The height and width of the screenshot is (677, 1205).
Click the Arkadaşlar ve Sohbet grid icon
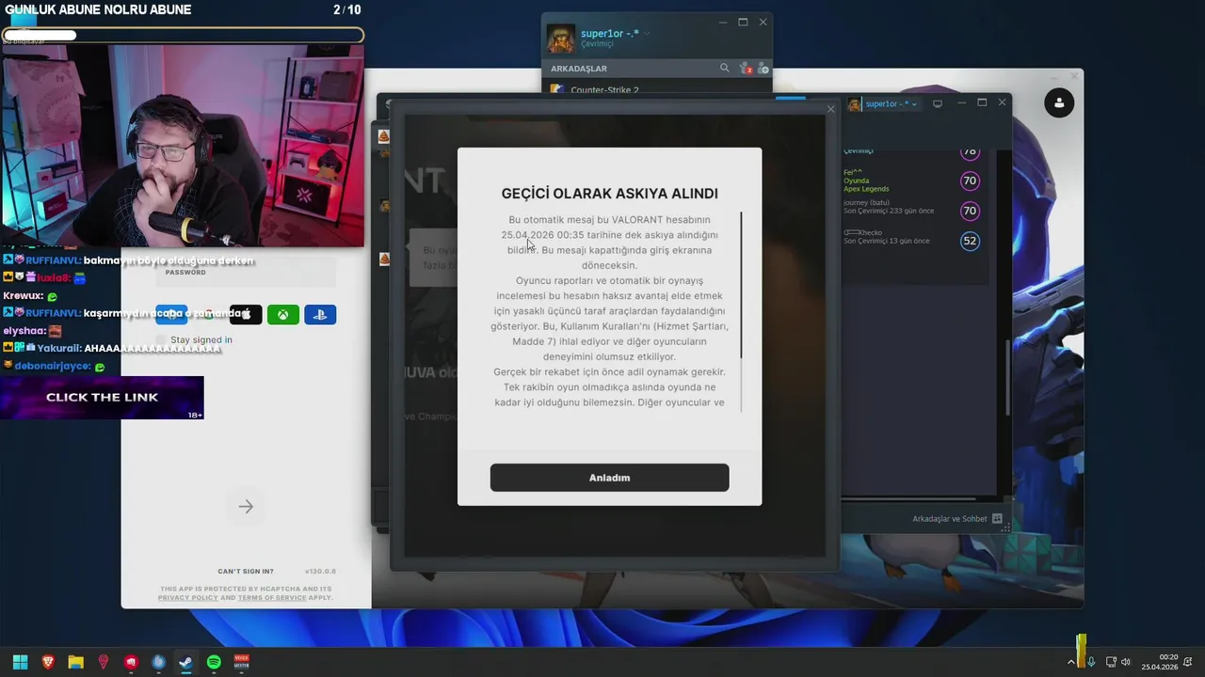[x=998, y=519]
